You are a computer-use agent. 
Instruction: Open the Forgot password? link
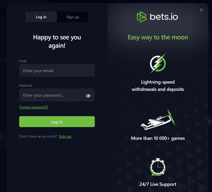[x=34, y=107]
